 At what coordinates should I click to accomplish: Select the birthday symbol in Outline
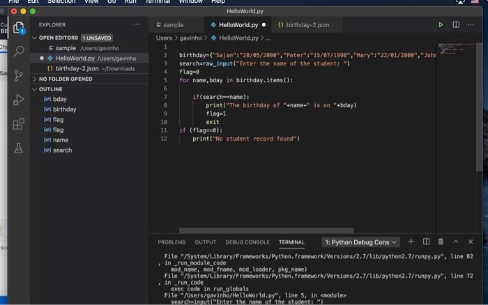click(x=64, y=109)
